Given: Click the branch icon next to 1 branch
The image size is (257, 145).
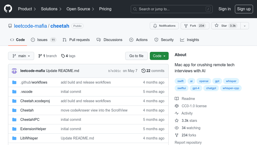Looking at the screenshot, I should click(40, 56).
